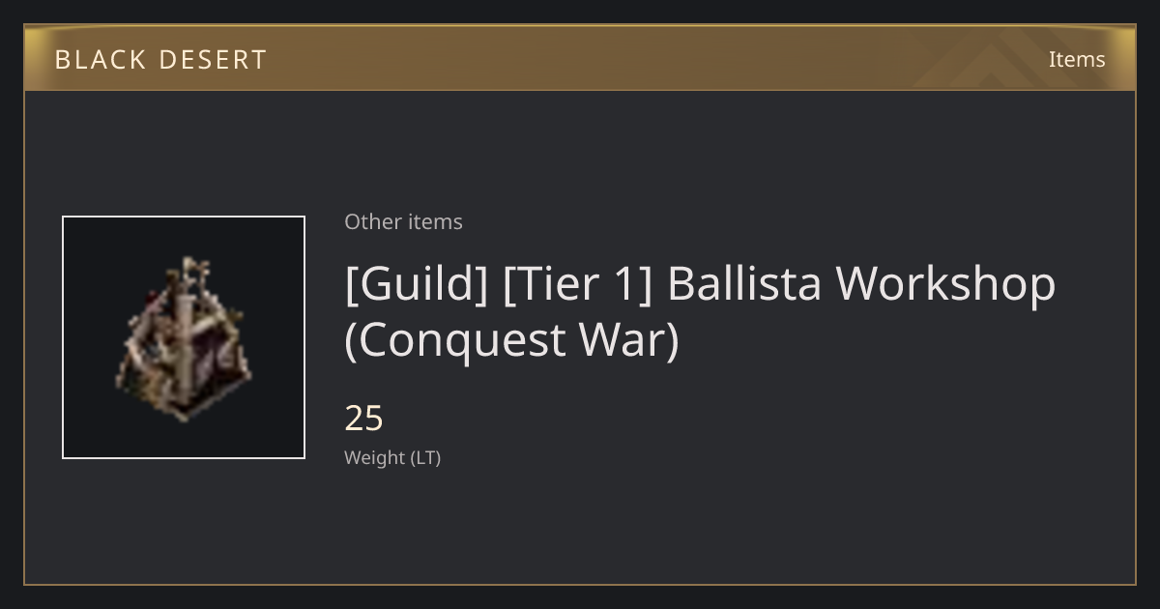Click the words Ballista Workshop in the title

tap(861, 283)
